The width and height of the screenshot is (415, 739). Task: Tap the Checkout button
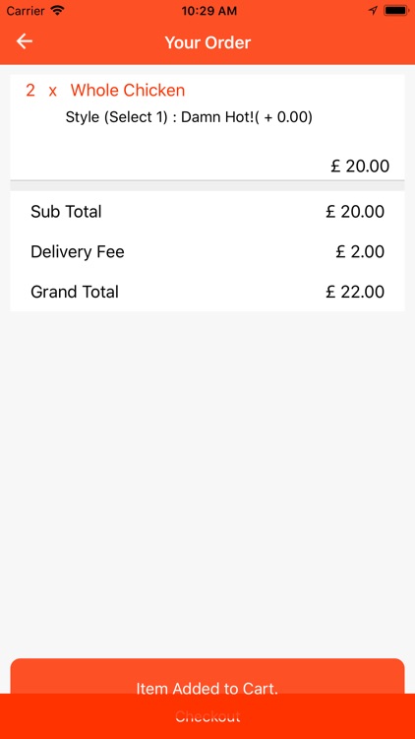point(207,716)
